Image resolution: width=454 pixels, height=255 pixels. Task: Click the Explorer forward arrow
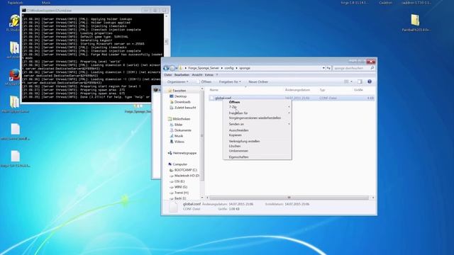(x=172, y=68)
